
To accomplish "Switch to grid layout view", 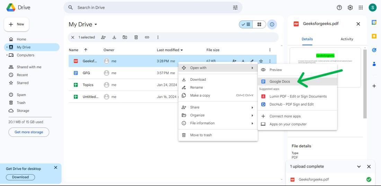I will tap(259, 24).
